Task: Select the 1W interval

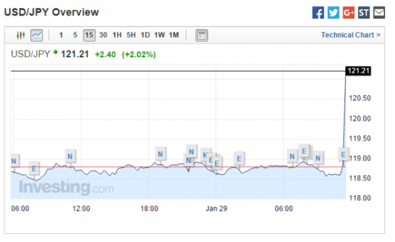Action: point(159,35)
